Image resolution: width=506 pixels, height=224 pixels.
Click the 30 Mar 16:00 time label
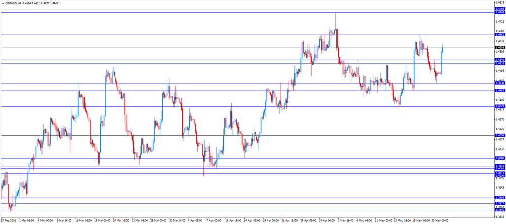176,221
